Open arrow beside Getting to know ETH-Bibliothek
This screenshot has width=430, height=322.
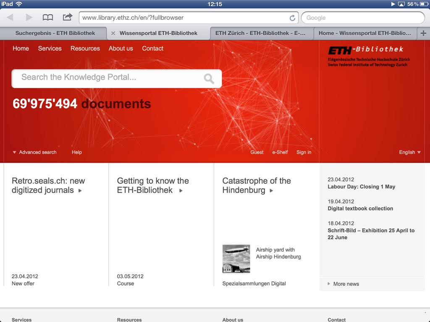[x=181, y=191]
